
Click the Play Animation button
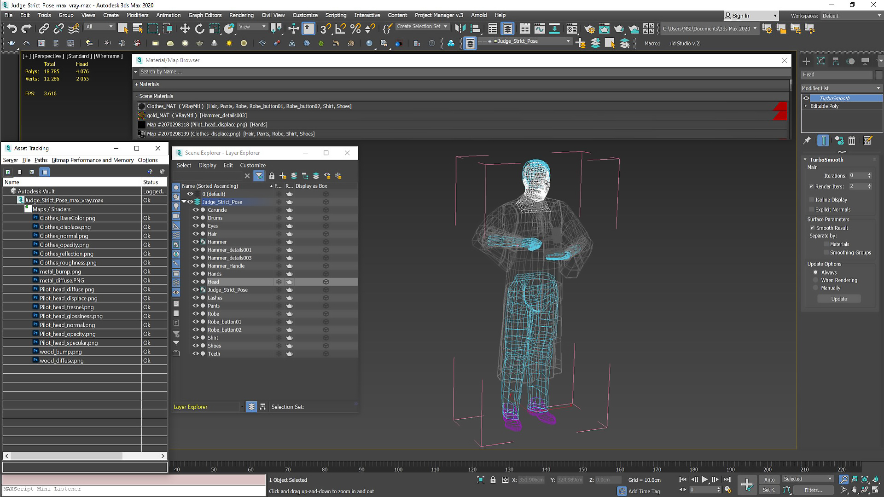(704, 480)
